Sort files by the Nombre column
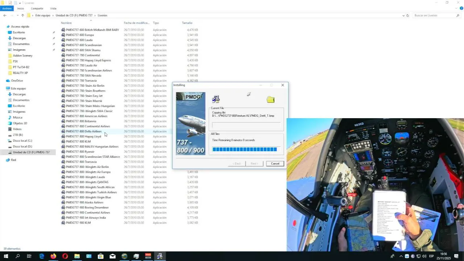 pos(66,23)
